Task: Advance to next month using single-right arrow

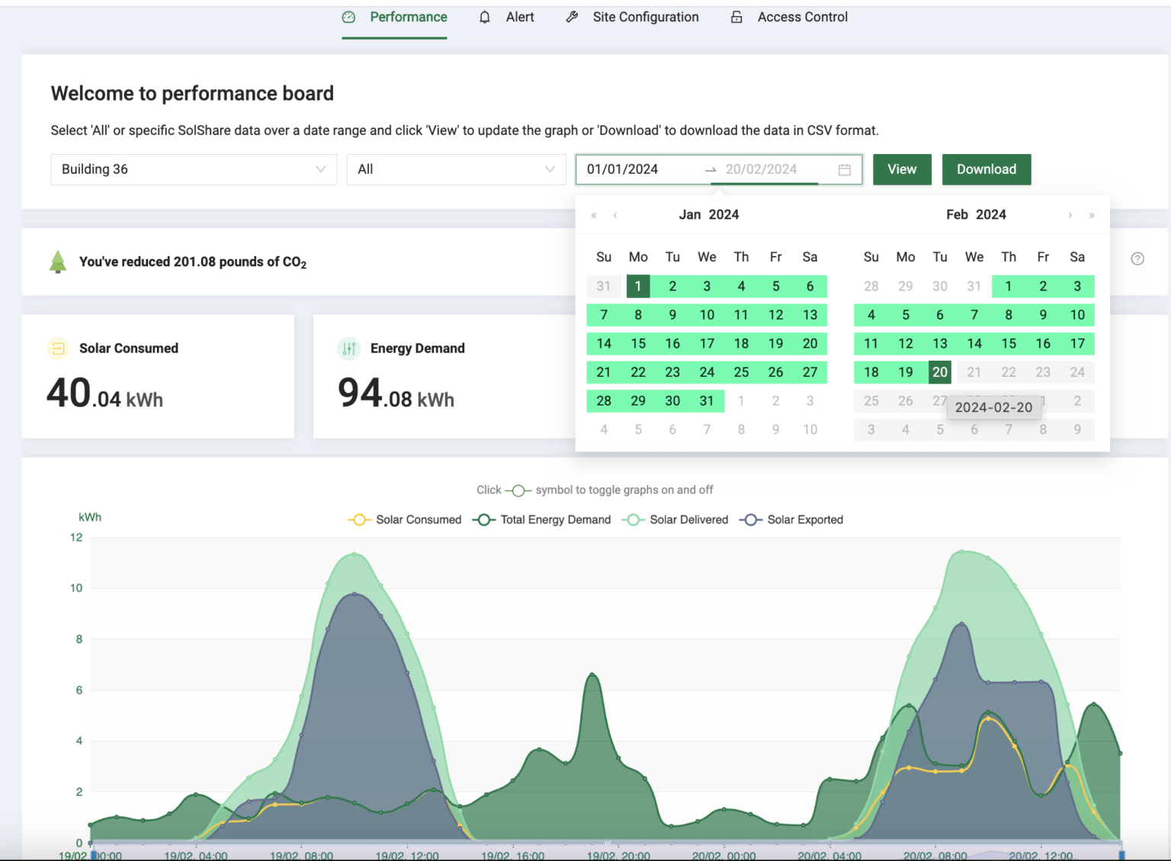Action: pos(1070,215)
